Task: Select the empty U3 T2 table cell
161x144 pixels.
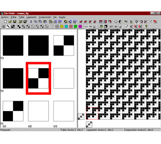Action: click(64, 78)
